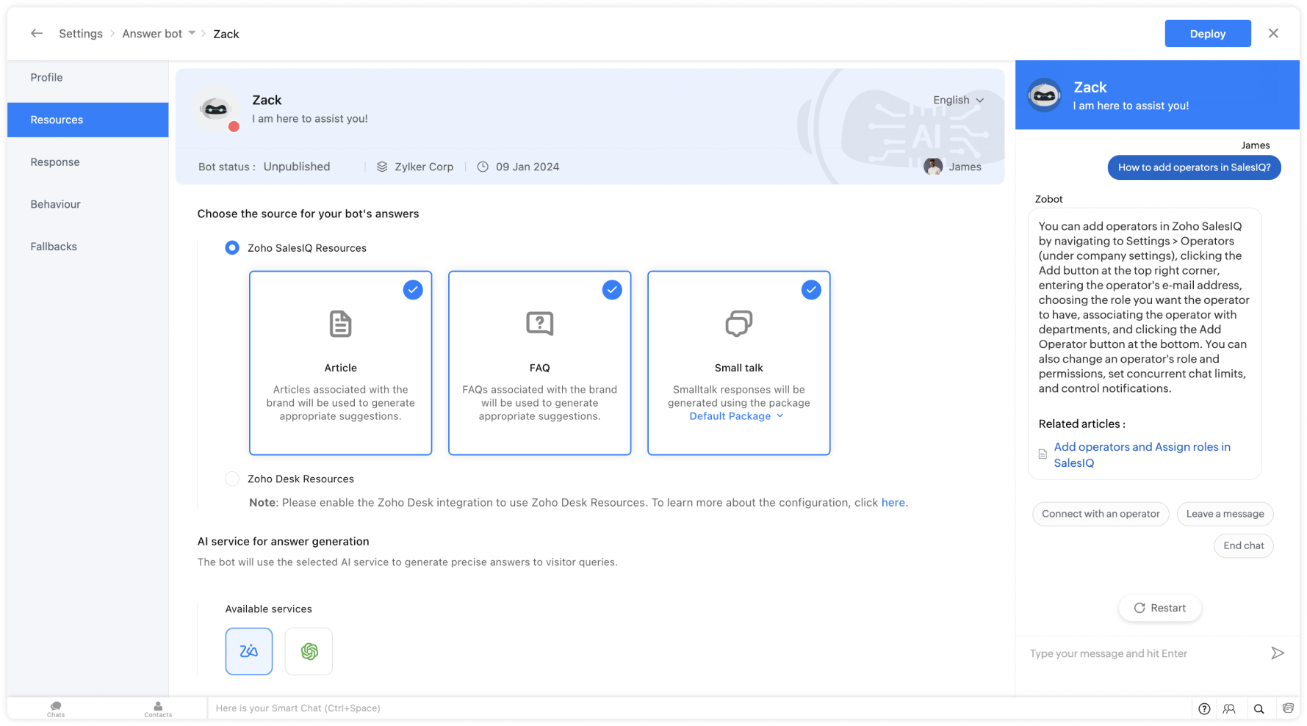Click the people icon in the bottom bar
1307x726 pixels.
(x=1229, y=708)
